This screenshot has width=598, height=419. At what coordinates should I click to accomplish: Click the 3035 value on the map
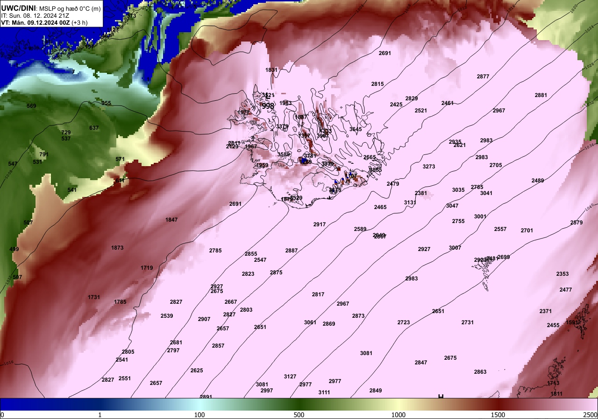coord(458,190)
